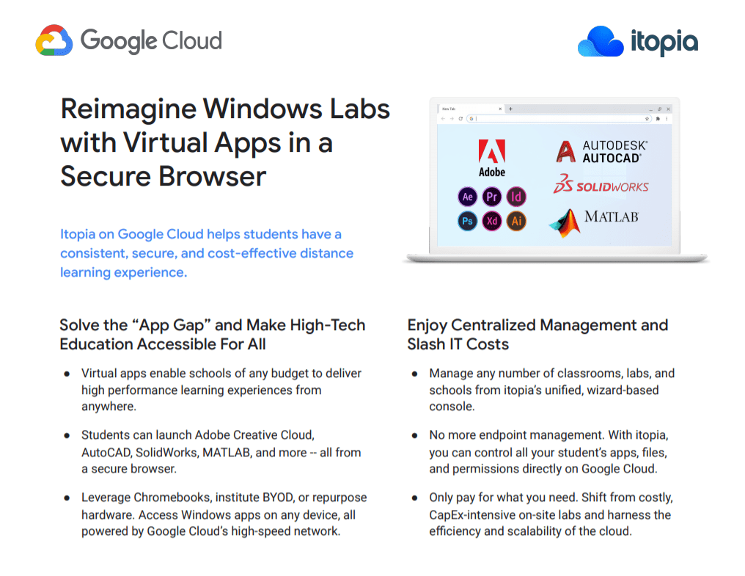Click bullet 'Only pay for what you need'
Viewport: 745px width, 576px height.
pos(551,514)
